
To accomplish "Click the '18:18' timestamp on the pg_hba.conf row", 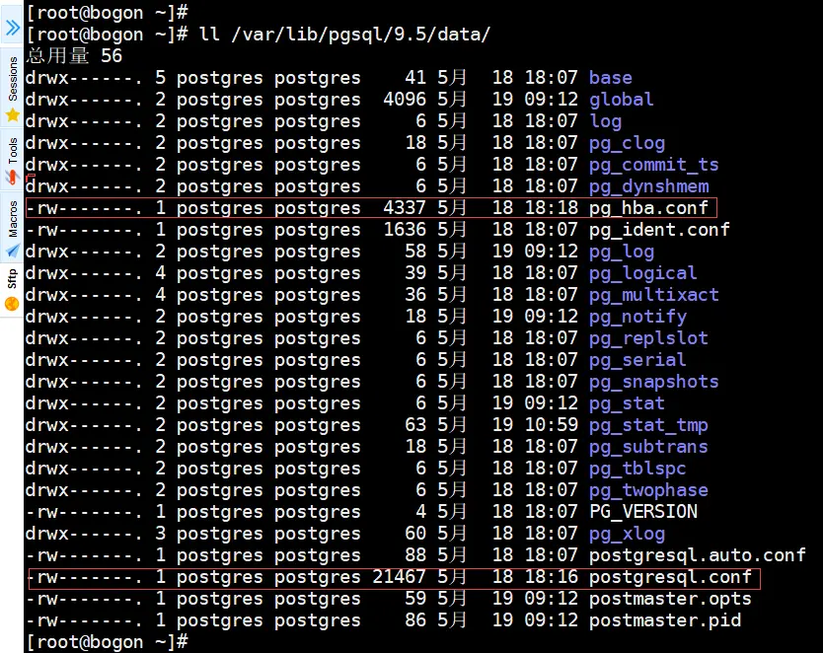I will tap(551, 208).
